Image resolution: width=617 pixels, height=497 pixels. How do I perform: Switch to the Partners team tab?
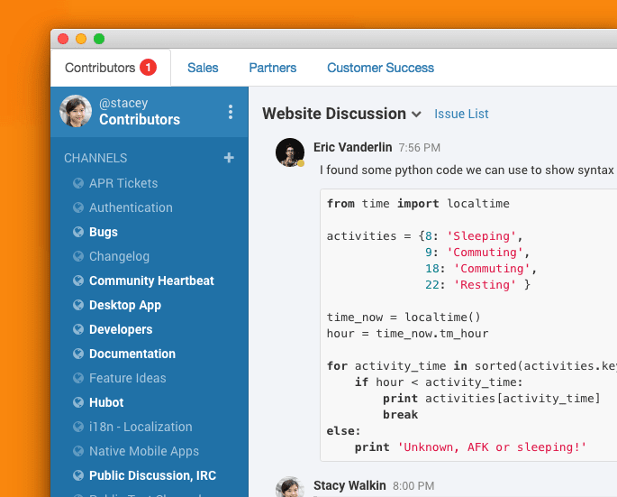coord(272,68)
